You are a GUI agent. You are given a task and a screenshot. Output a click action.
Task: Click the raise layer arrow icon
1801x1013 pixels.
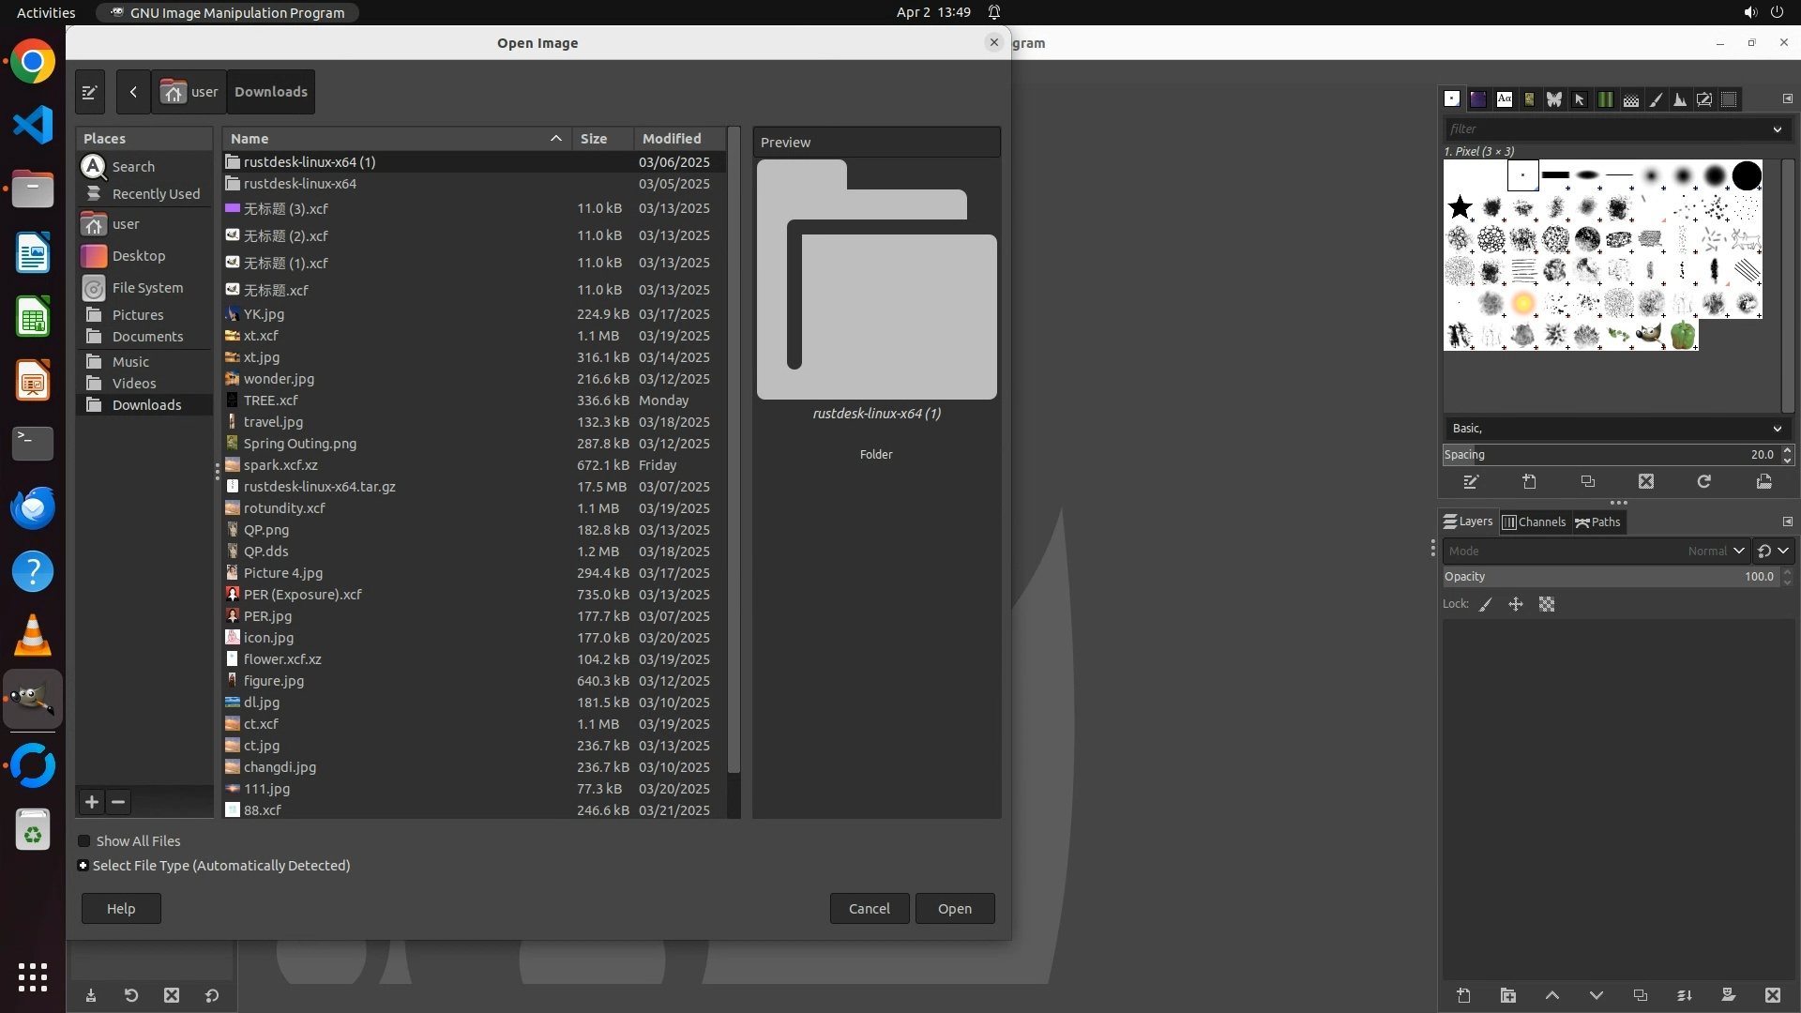(x=1552, y=995)
